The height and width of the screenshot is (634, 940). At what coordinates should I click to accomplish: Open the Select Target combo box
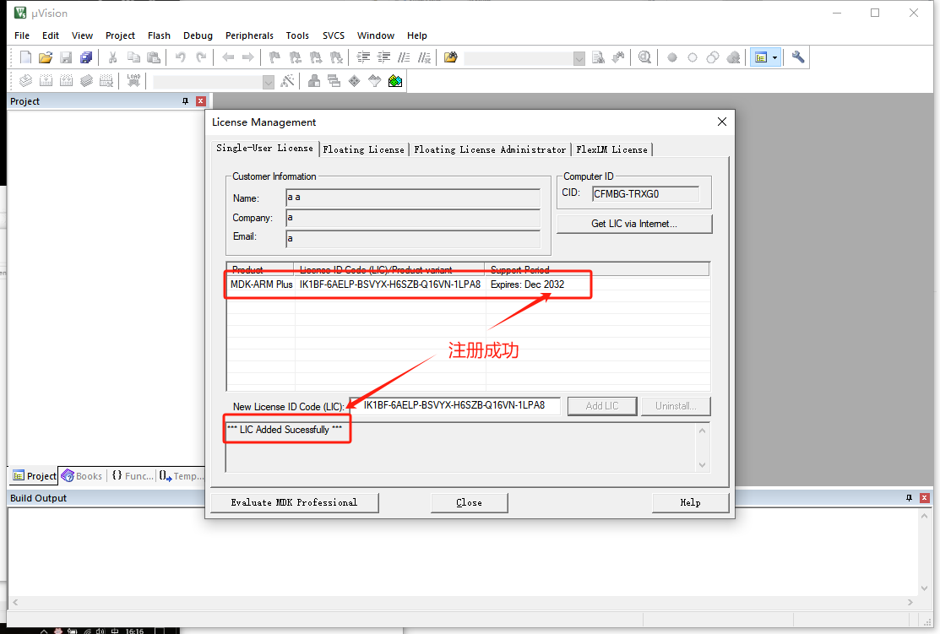coord(214,82)
